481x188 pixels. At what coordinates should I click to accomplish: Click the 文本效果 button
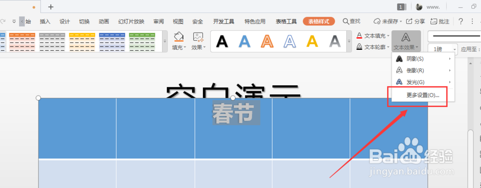(406, 41)
